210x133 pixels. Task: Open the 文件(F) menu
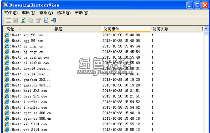click(x=11, y=13)
